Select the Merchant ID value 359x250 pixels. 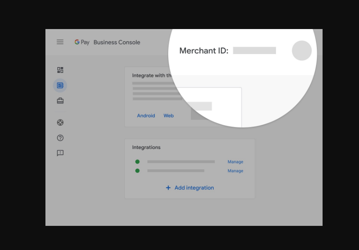(x=254, y=51)
